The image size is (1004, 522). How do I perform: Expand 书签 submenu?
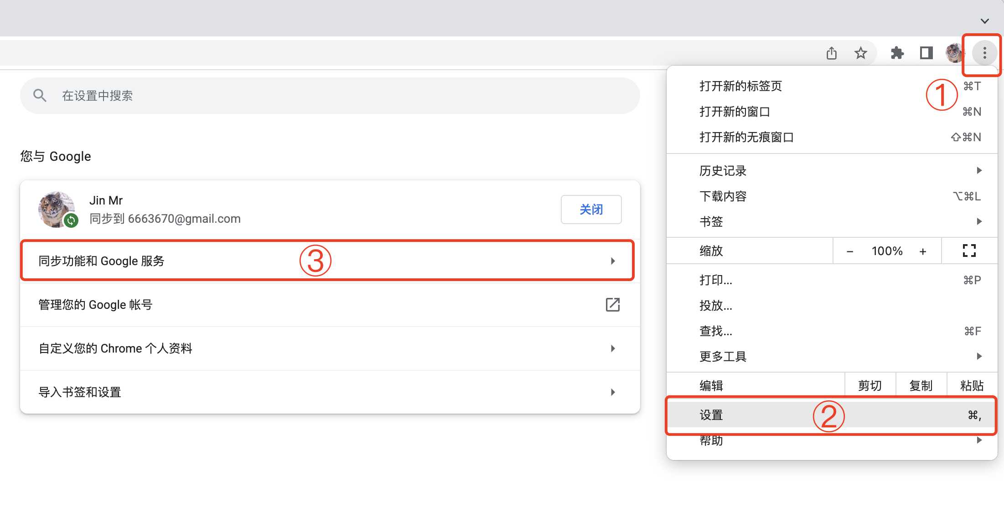click(832, 222)
